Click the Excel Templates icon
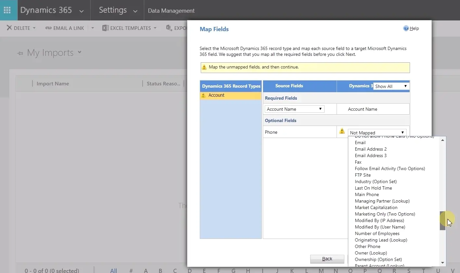The width and height of the screenshot is (460, 273). pyautogui.click(x=105, y=28)
